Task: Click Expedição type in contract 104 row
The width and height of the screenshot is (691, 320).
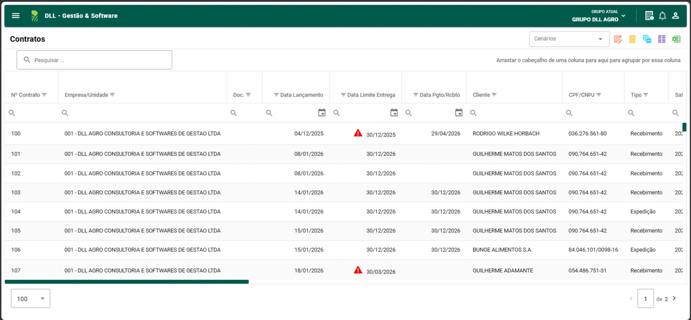Action: 643,211
